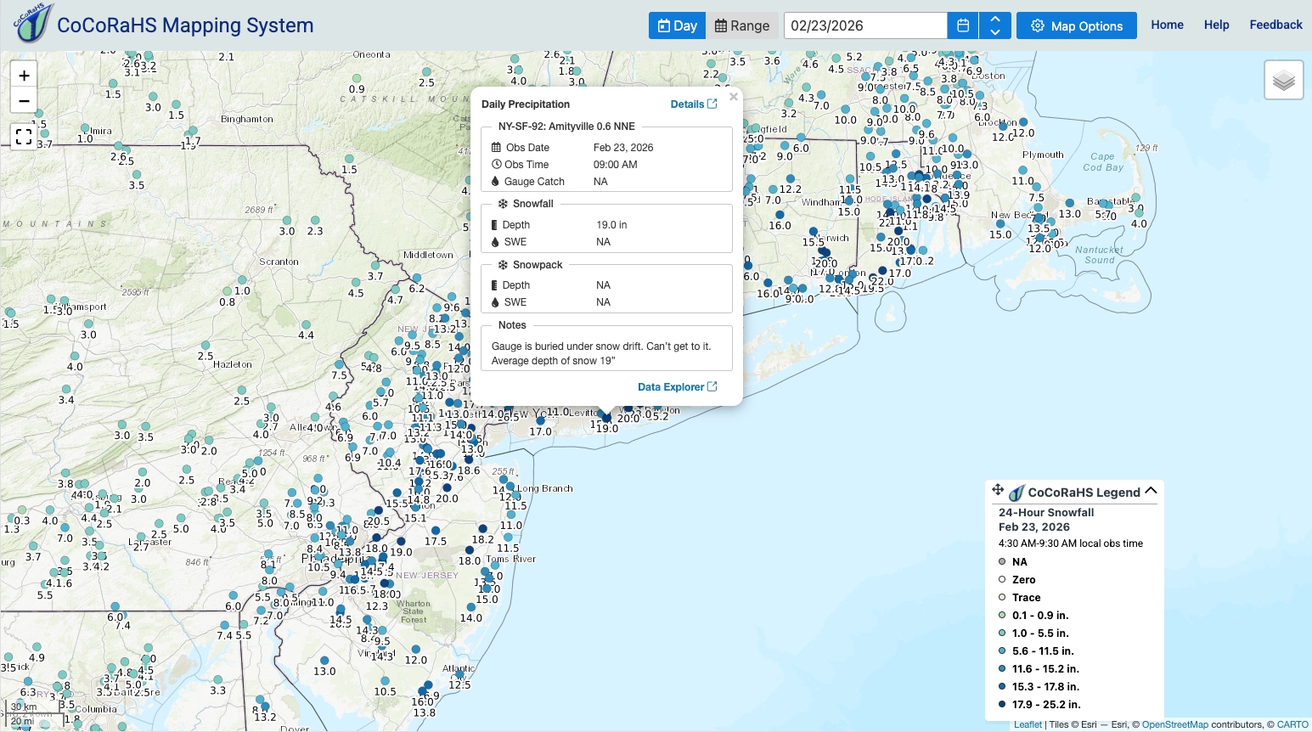Collapse the CoCoRaHS Legend panel
Screen dimensions: 1312x732
(x=1151, y=491)
